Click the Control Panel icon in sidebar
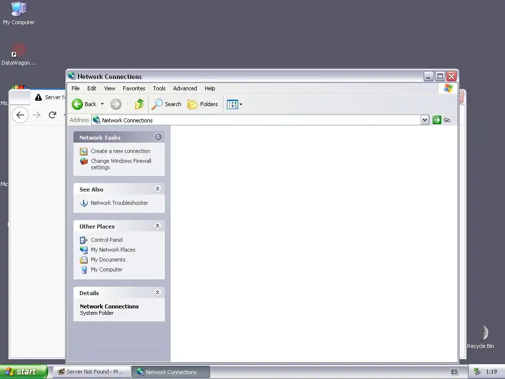 click(x=84, y=240)
